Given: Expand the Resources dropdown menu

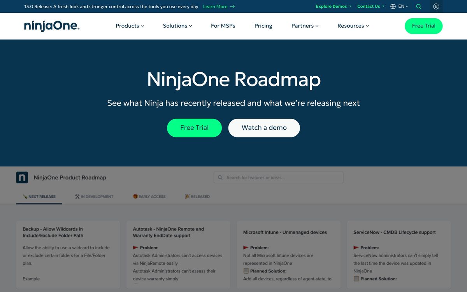Looking at the screenshot, I should pos(353,26).
